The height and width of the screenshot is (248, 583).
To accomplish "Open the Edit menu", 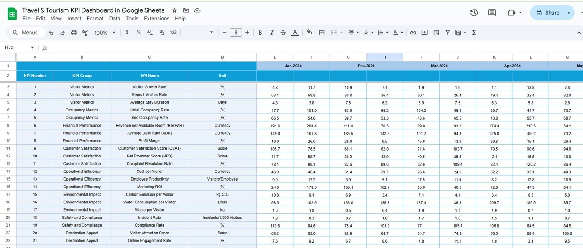I will [41, 19].
